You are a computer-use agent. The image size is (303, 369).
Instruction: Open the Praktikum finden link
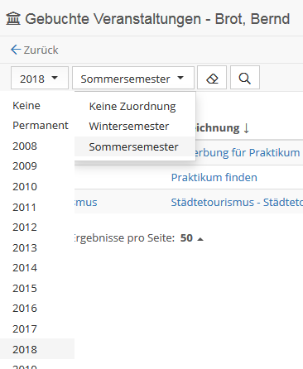click(214, 177)
